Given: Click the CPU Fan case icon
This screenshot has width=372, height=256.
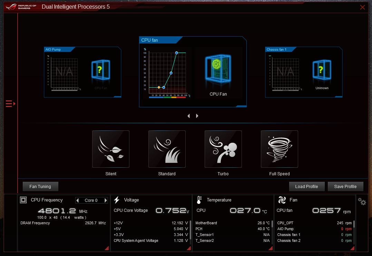Looking at the screenshot, I should (218, 69).
